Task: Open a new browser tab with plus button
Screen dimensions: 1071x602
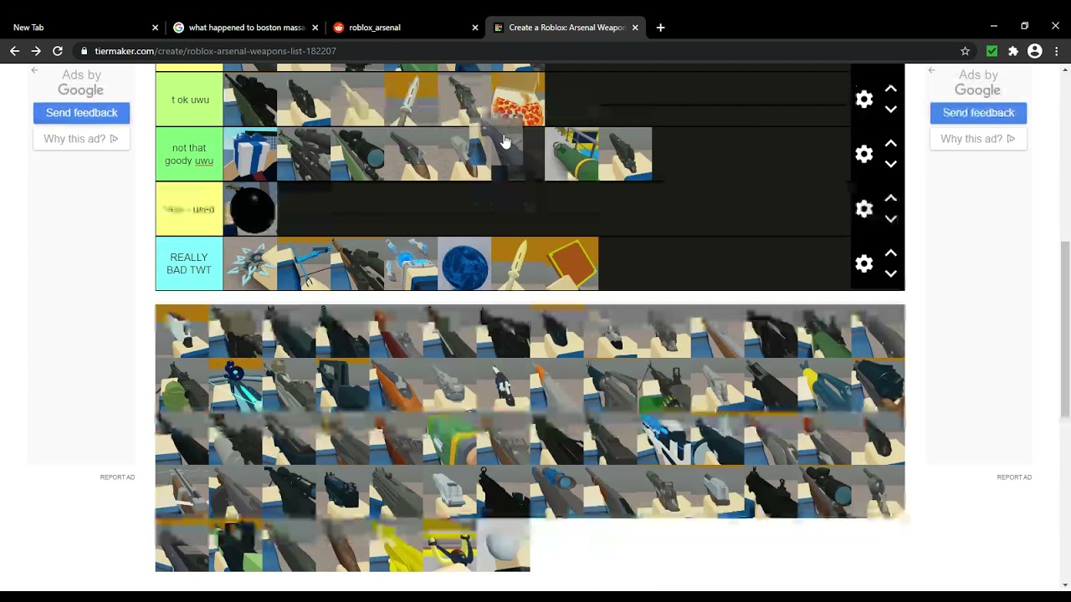Action: [660, 28]
